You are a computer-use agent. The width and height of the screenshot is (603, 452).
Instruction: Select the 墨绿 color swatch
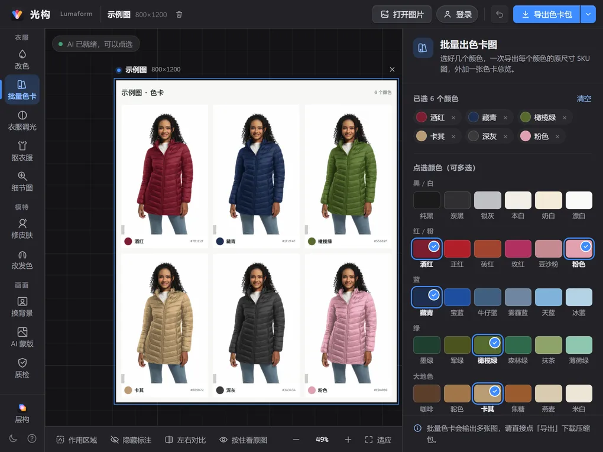point(426,345)
